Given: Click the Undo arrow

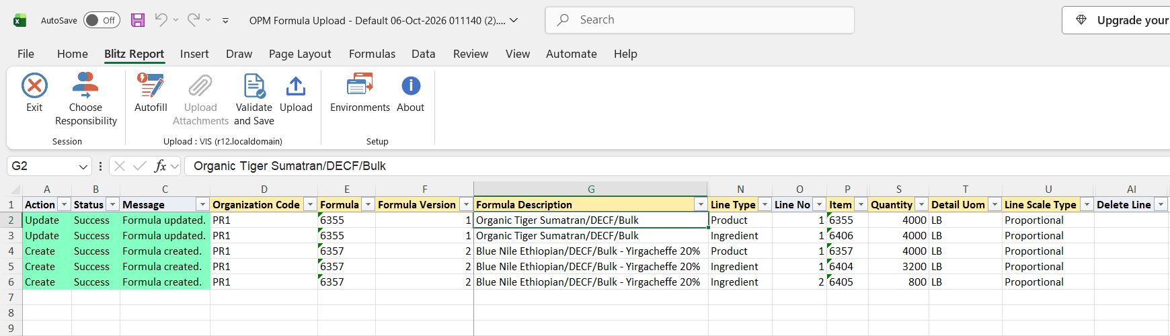Looking at the screenshot, I should pyautogui.click(x=161, y=20).
